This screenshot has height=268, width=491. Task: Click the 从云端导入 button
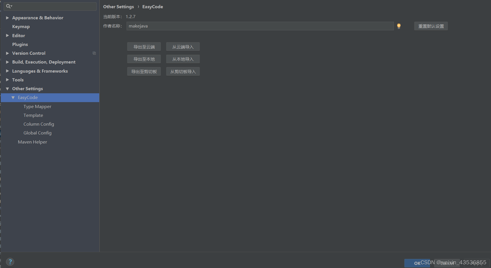[x=183, y=46]
